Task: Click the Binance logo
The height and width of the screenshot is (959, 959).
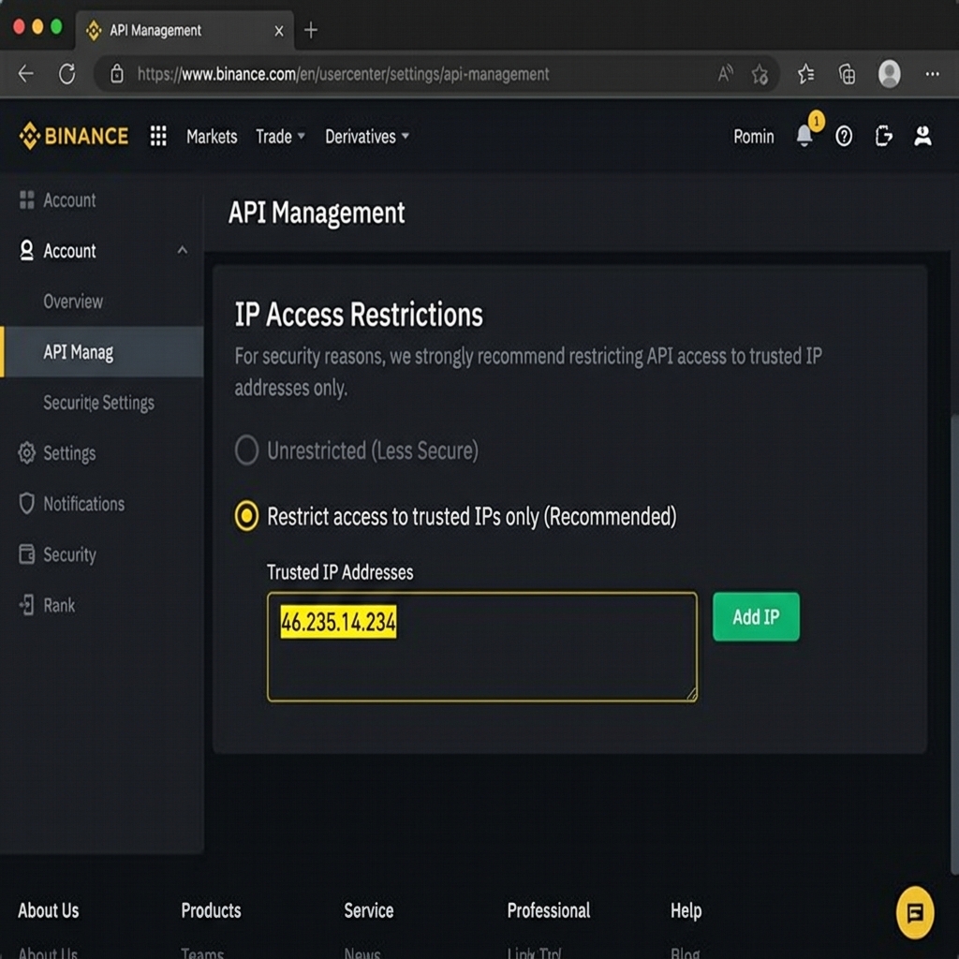Action: [74, 136]
